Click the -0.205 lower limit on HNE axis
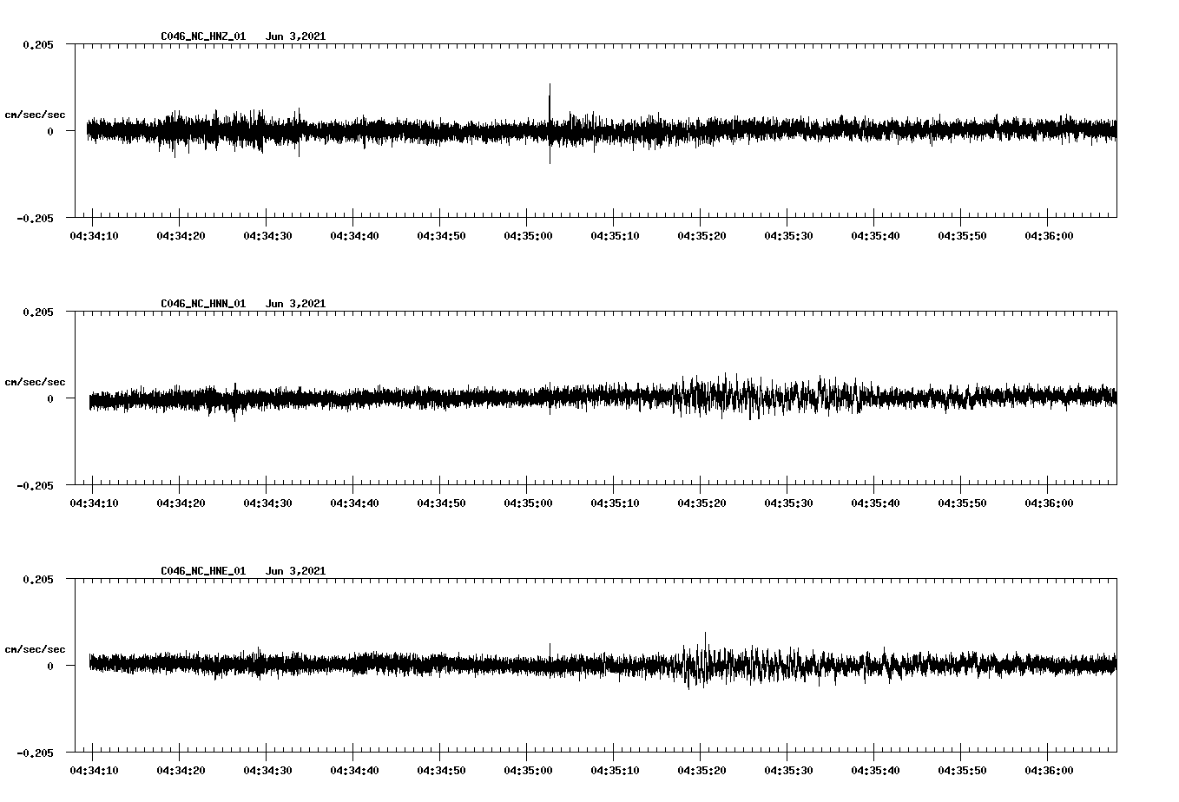This screenshot has width=1179, height=802. coord(35,753)
